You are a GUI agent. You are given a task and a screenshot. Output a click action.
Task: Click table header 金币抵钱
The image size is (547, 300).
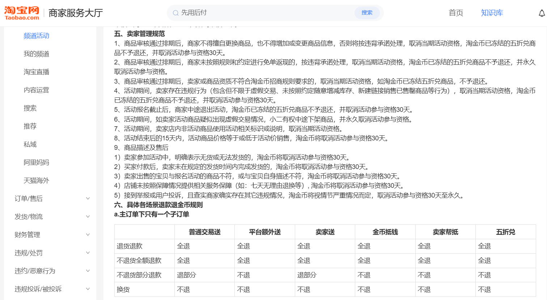tap(385, 232)
